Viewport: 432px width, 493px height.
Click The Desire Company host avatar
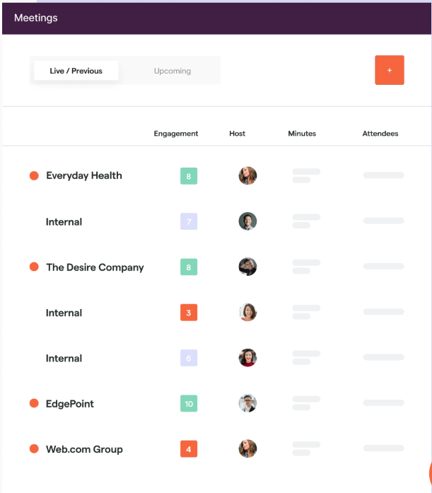pyautogui.click(x=247, y=267)
